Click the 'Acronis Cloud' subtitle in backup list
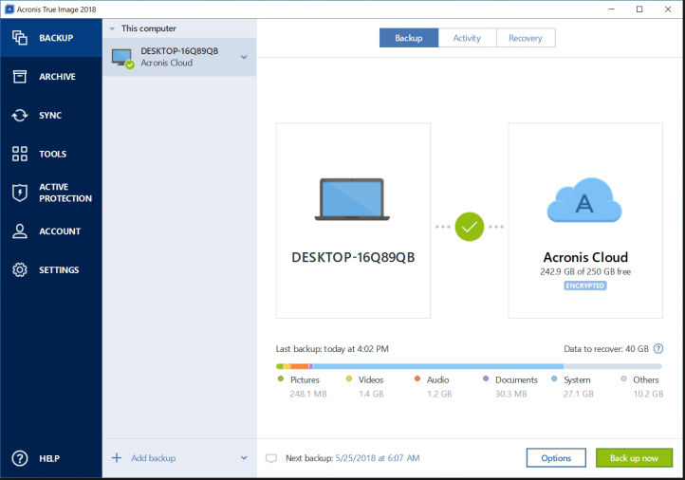Image resolution: width=685 pixels, height=480 pixels. pyautogui.click(x=166, y=63)
